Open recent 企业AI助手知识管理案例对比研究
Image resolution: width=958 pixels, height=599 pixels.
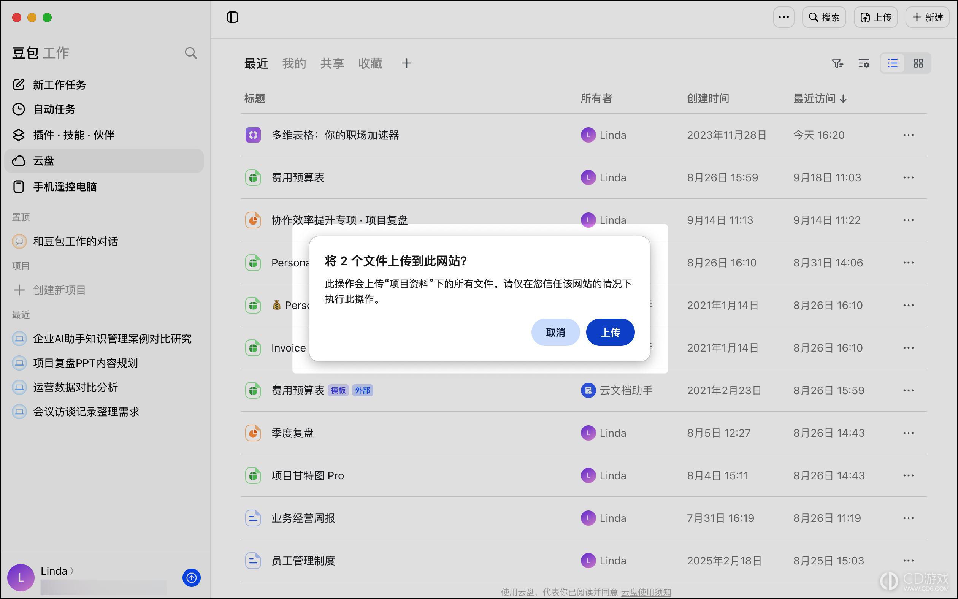(x=104, y=339)
